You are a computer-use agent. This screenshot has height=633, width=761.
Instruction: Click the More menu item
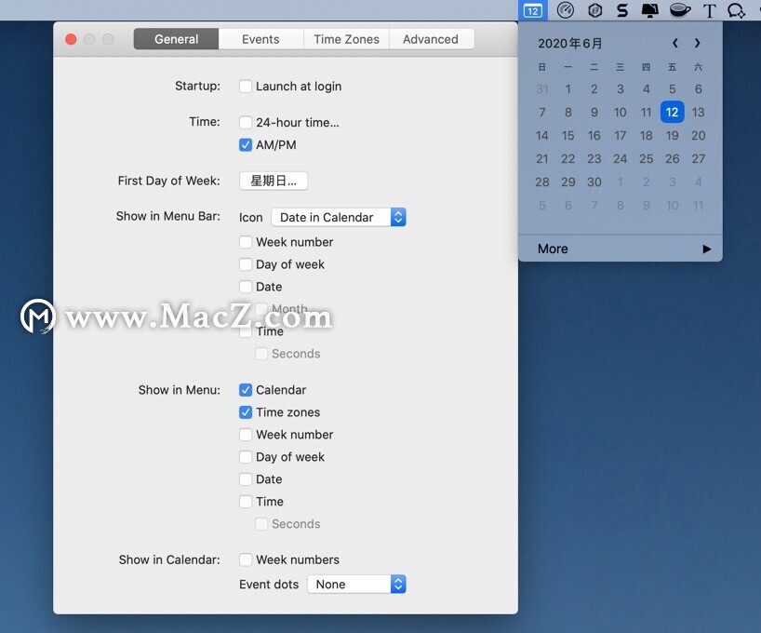[621, 249]
